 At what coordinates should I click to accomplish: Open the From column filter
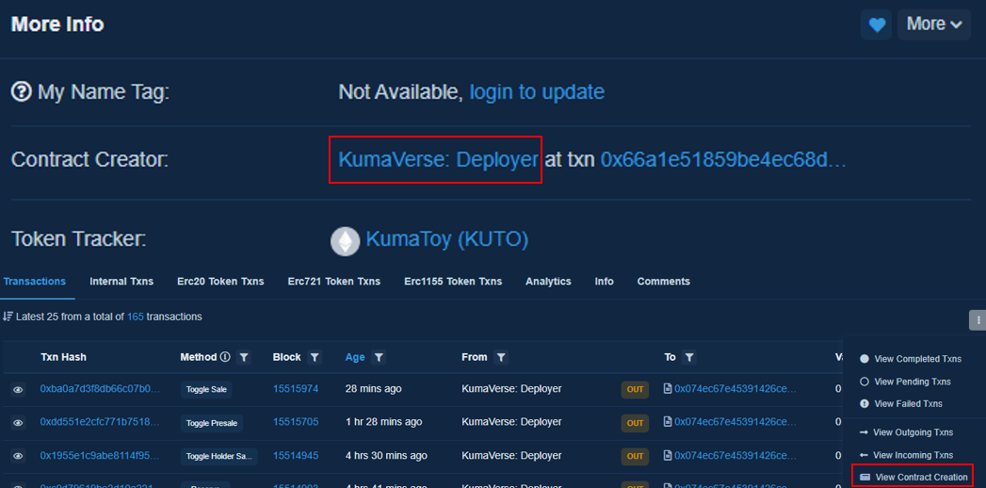click(x=501, y=358)
